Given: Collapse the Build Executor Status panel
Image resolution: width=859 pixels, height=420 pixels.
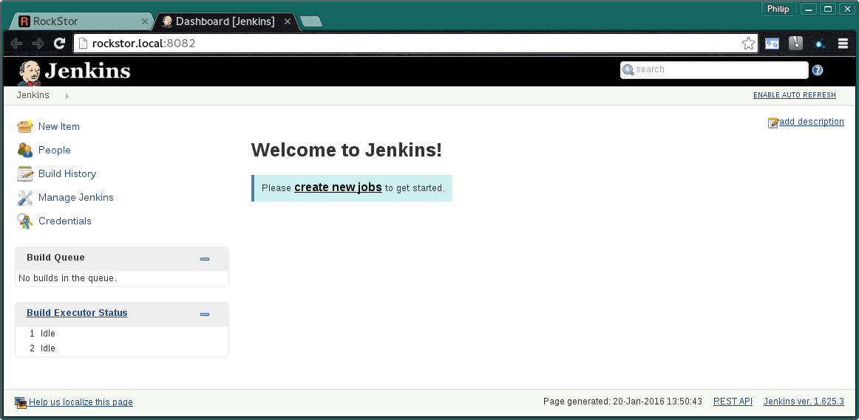Looking at the screenshot, I should pyautogui.click(x=205, y=314).
